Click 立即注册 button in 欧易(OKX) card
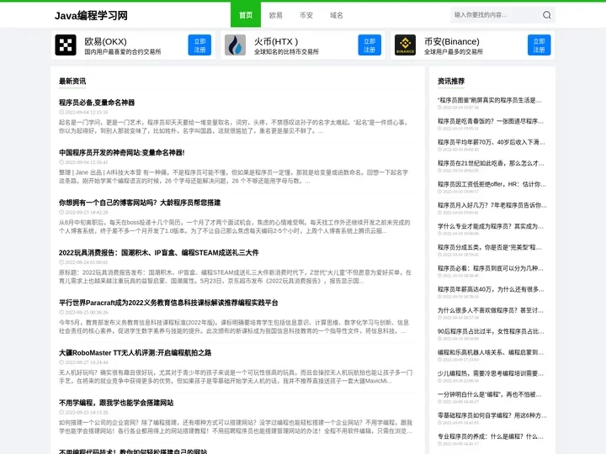606x454 pixels. point(199,45)
